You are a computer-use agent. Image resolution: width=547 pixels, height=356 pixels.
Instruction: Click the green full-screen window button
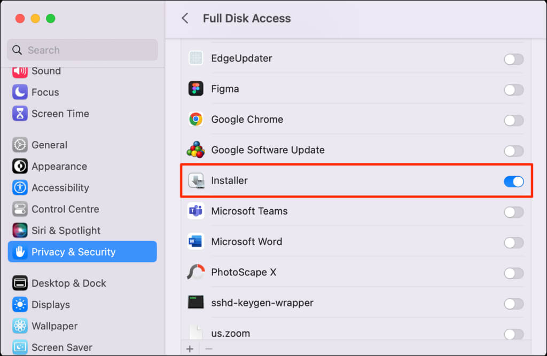[x=51, y=18]
